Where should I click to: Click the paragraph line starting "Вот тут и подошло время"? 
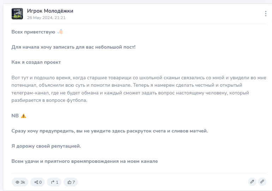pos(139,78)
